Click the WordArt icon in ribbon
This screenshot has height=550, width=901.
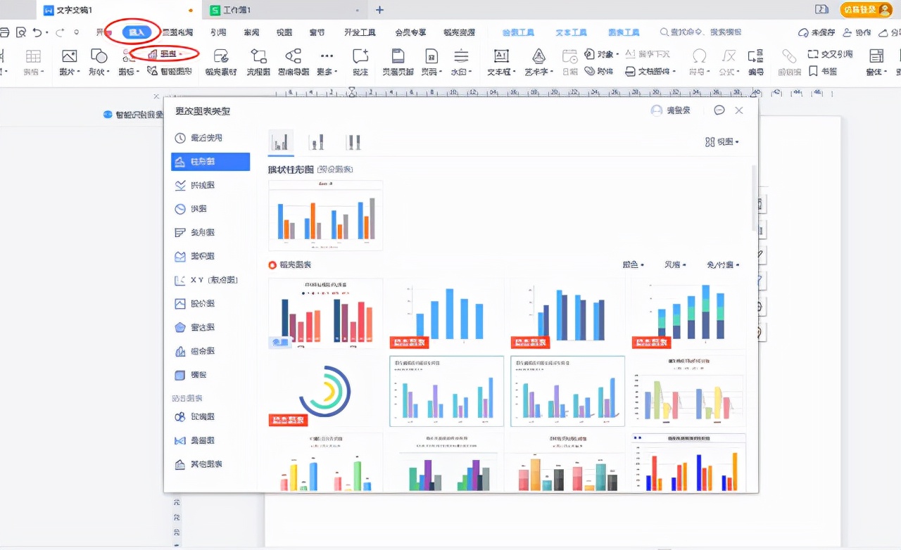click(538, 61)
